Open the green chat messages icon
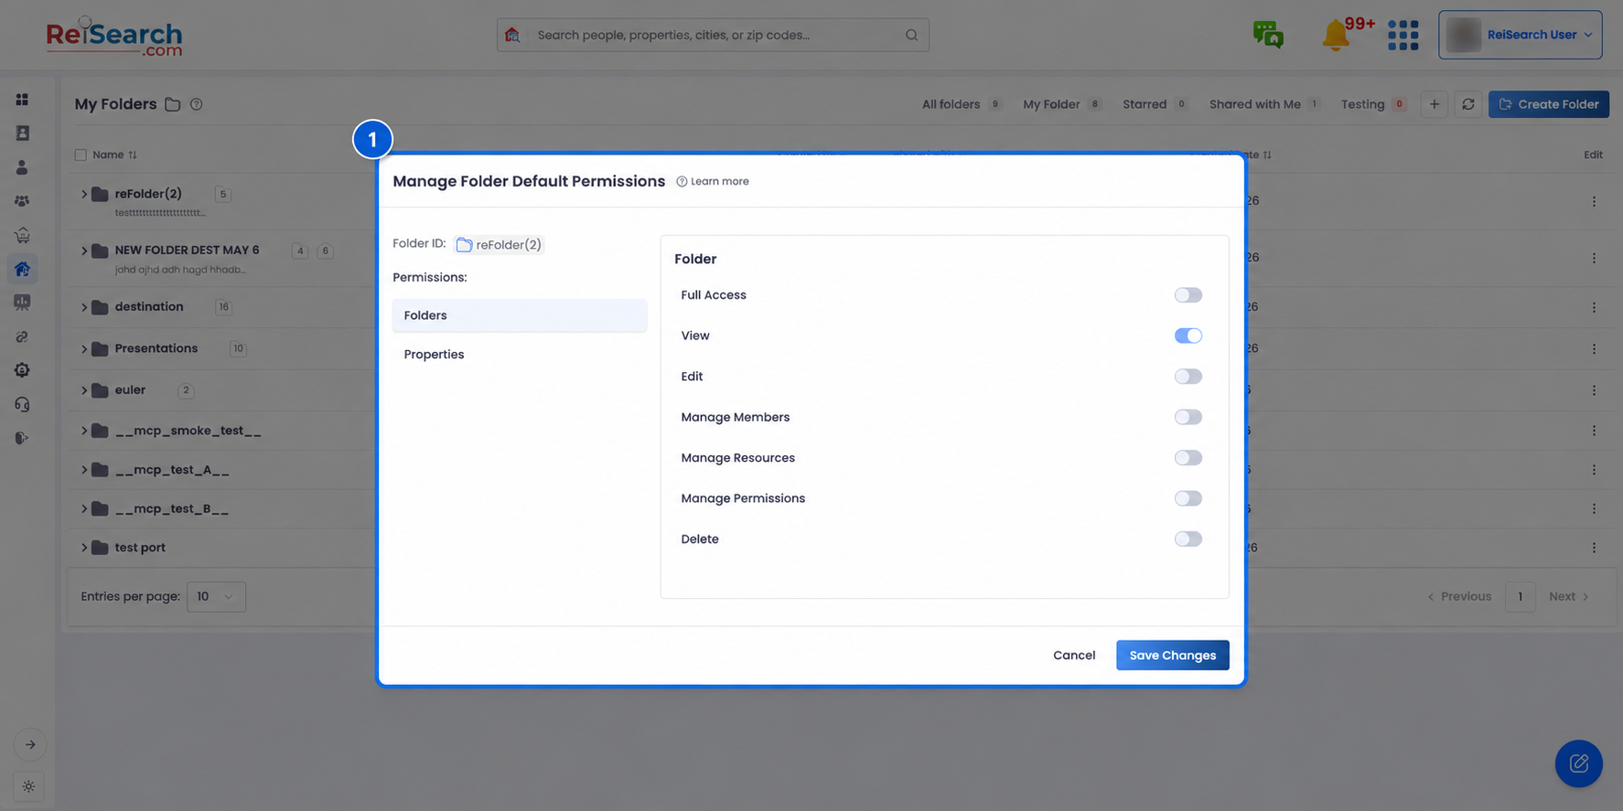The width and height of the screenshot is (1623, 811). [1268, 35]
